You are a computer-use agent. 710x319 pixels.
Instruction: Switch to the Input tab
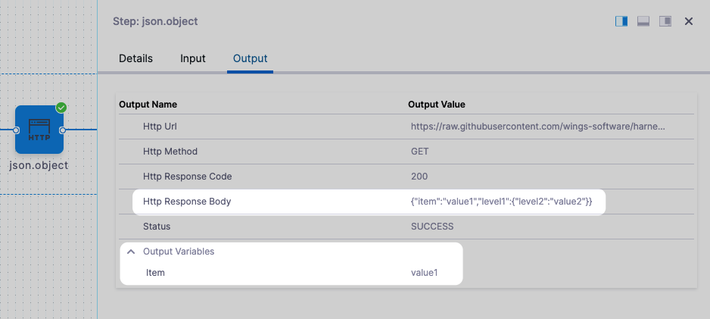click(x=192, y=58)
